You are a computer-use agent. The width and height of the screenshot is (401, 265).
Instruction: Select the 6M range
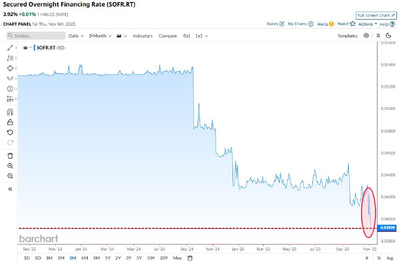coord(85,258)
